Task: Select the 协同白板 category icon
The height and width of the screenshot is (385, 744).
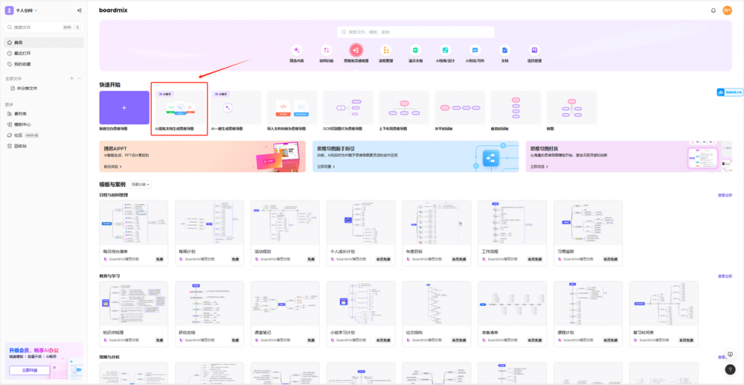Action: 326,50
